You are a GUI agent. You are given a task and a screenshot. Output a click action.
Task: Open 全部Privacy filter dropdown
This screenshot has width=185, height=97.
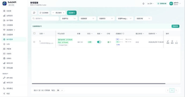coord(125,18)
